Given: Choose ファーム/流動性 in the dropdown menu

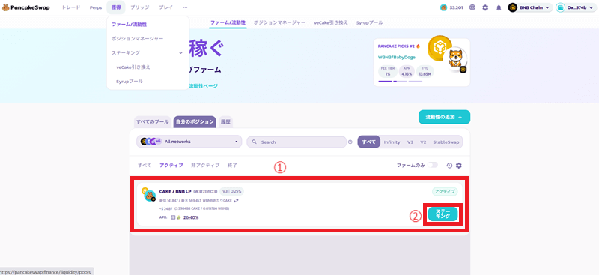Looking at the screenshot, I should point(129,25).
